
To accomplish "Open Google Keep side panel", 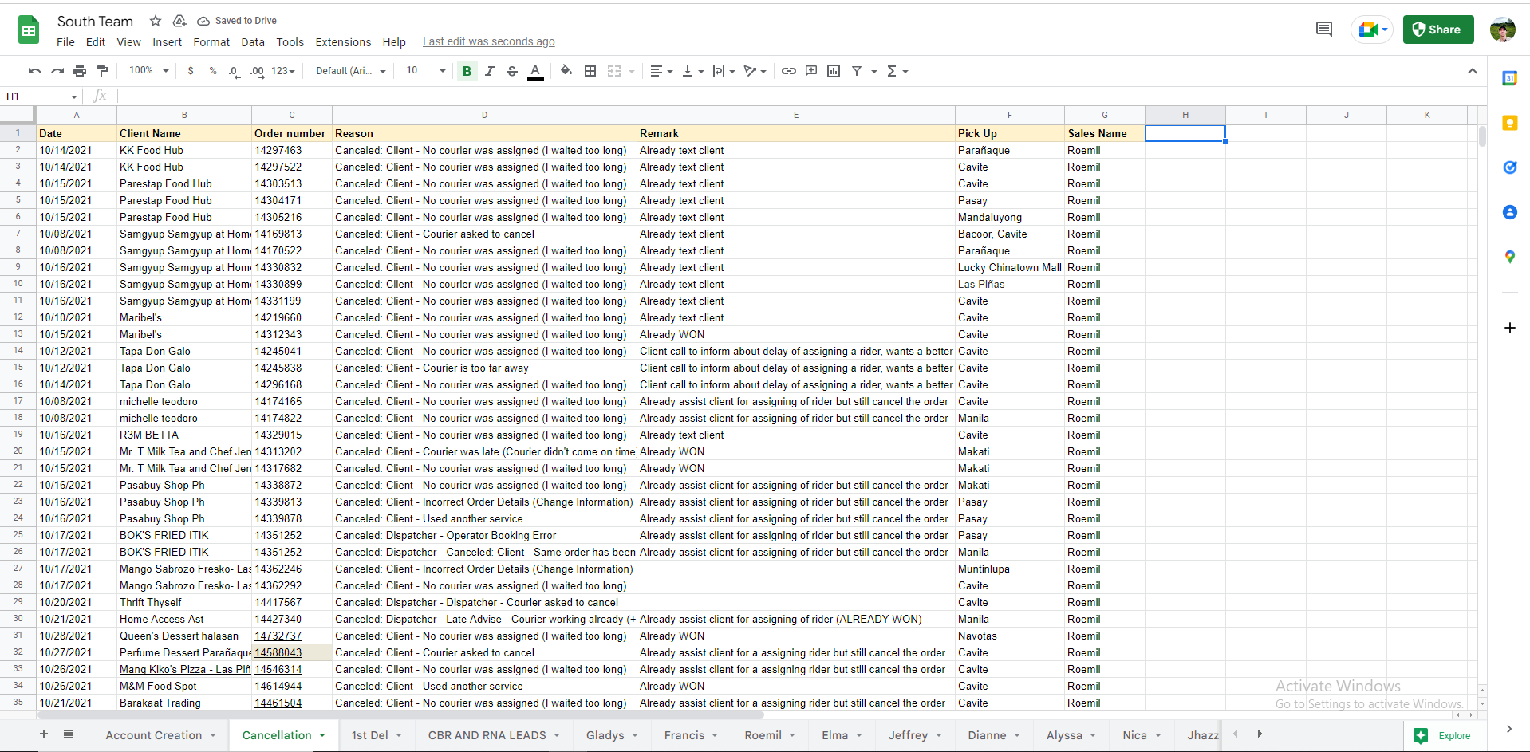I will [x=1509, y=123].
